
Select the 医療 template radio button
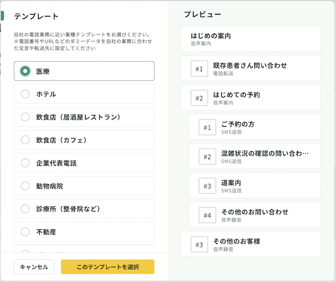click(x=25, y=71)
